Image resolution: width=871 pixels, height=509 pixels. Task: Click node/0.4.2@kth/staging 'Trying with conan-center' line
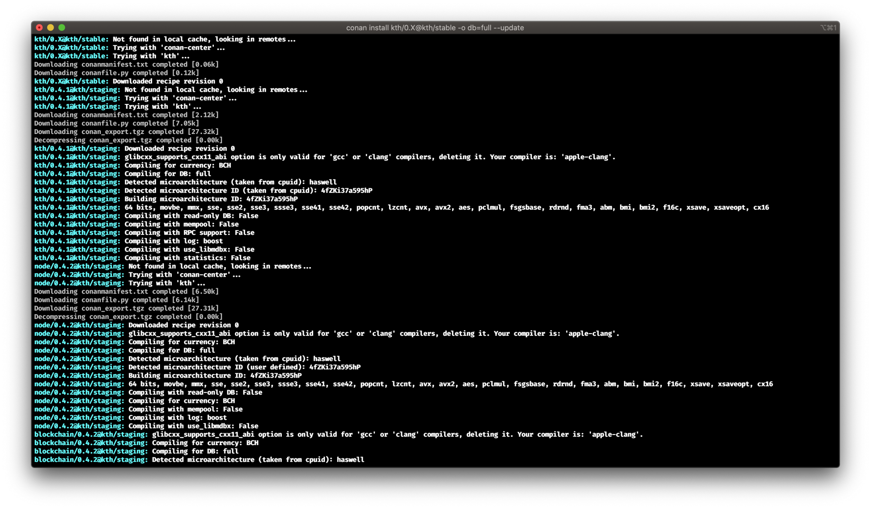(x=138, y=275)
